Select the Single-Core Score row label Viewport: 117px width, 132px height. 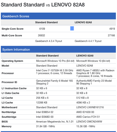click(x=13, y=29)
